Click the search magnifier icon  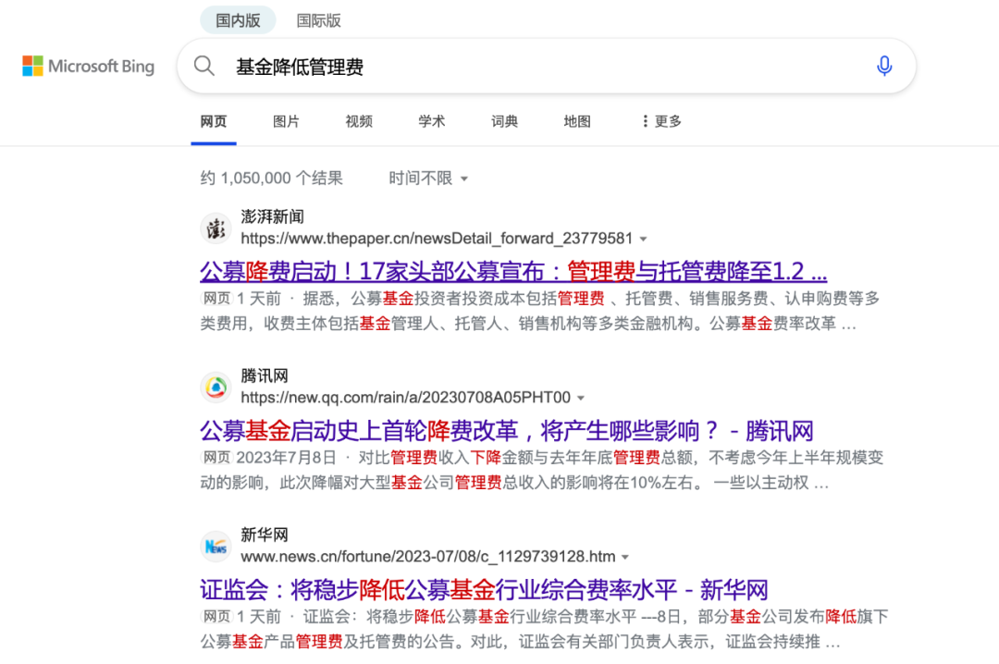204,66
